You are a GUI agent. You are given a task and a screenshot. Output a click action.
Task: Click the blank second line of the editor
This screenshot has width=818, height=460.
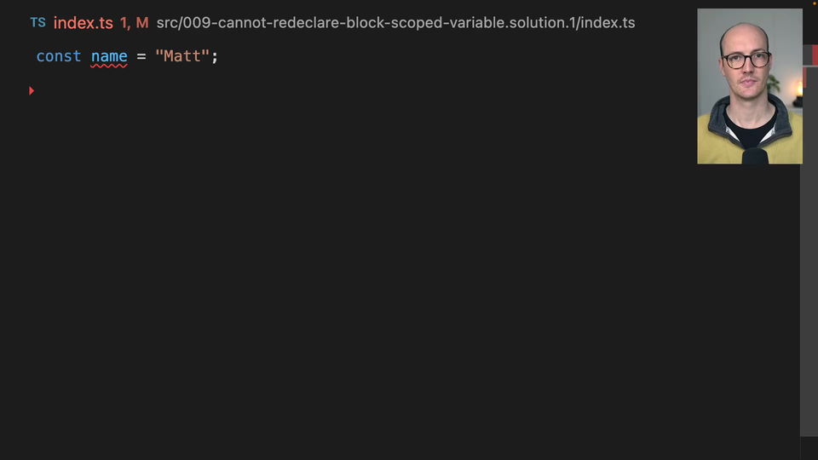(256, 90)
